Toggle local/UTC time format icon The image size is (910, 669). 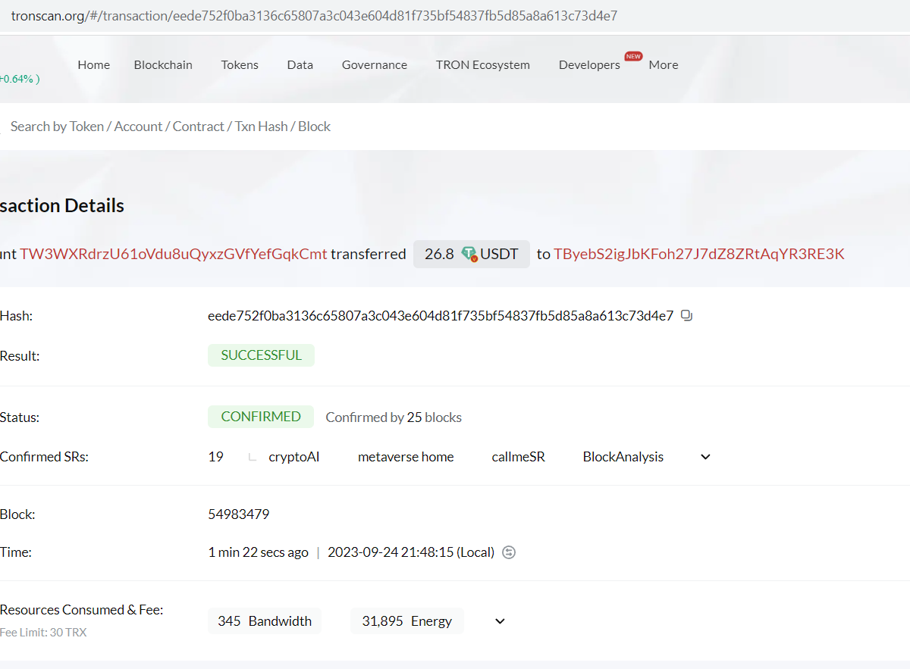[x=510, y=552]
